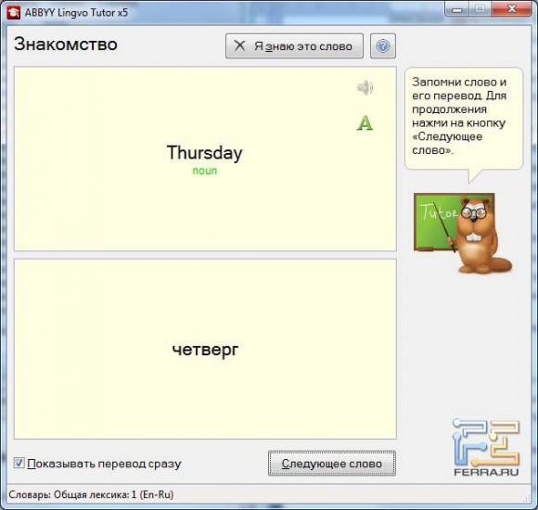538x510 pixels.
Task: Toggle 'Показывать перевод сразу' checkbox
Action: tap(19, 464)
